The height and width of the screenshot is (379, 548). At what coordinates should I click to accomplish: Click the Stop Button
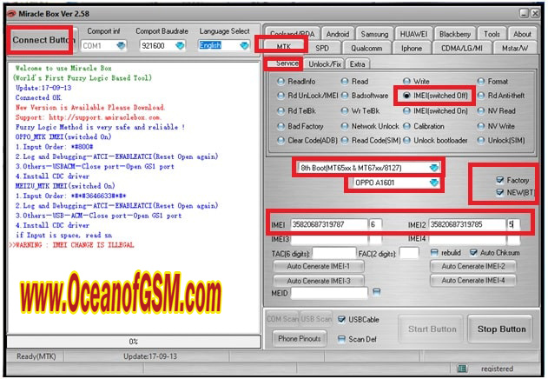(x=501, y=329)
